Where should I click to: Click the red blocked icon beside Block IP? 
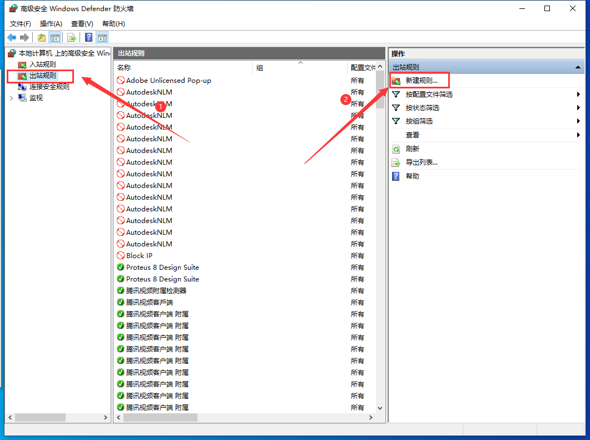coord(121,256)
